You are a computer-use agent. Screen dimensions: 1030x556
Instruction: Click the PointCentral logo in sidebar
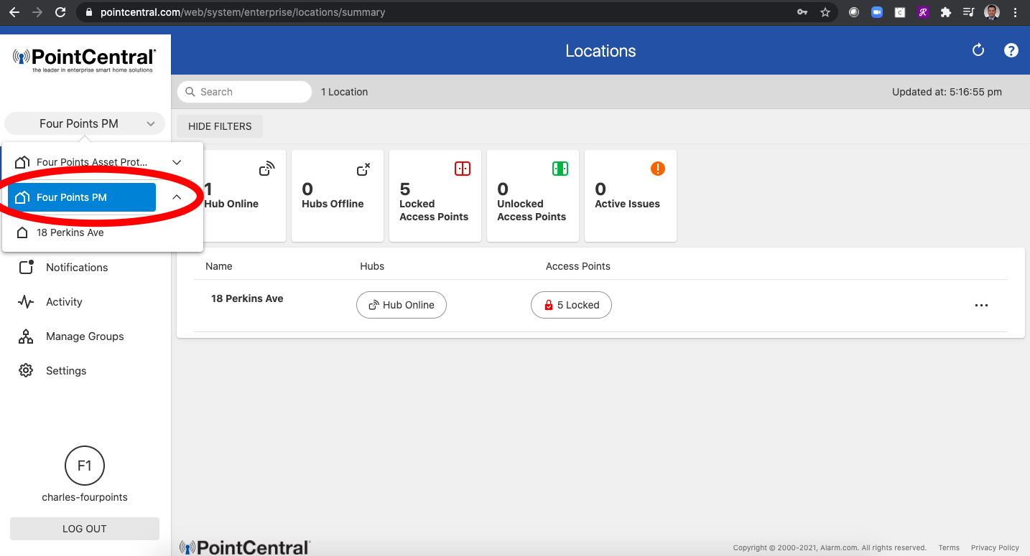click(85, 60)
